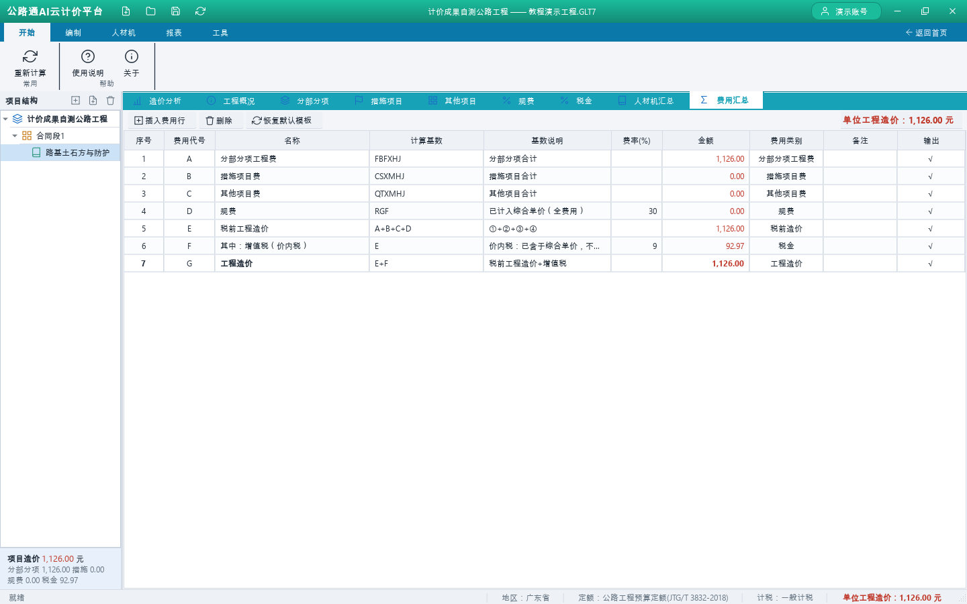Screen dimensions: 967x604
Task: Collapse the 计价成果自测公路工程 tree node
Action: (5, 119)
